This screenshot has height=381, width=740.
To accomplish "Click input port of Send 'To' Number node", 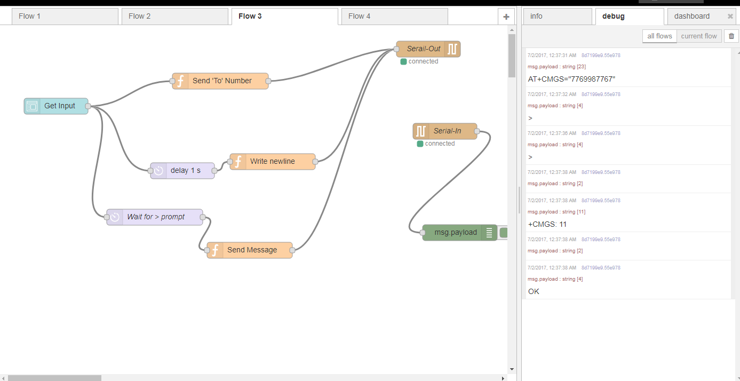I will click(x=172, y=81).
